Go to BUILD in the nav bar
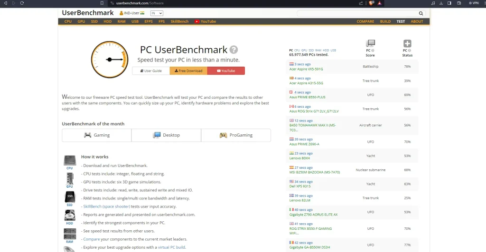486x252 pixels. point(385,22)
